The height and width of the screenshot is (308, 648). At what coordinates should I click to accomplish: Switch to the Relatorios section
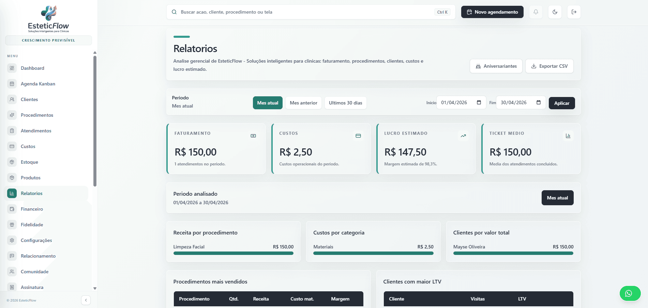click(x=31, y=193)
